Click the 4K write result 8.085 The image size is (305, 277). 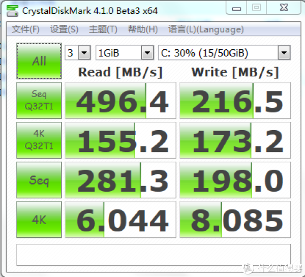[235, 220]
